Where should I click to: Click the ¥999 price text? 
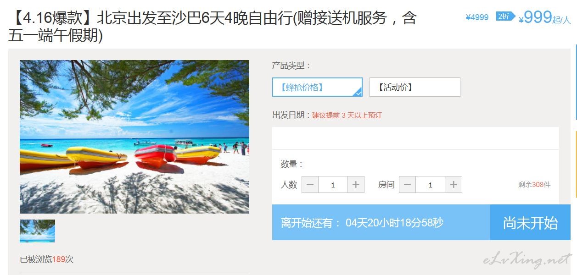pyautogui.click(x=535, y=17)
